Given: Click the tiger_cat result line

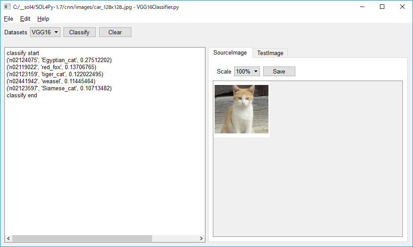Looking at the screenshot, I should coord(55,74).
